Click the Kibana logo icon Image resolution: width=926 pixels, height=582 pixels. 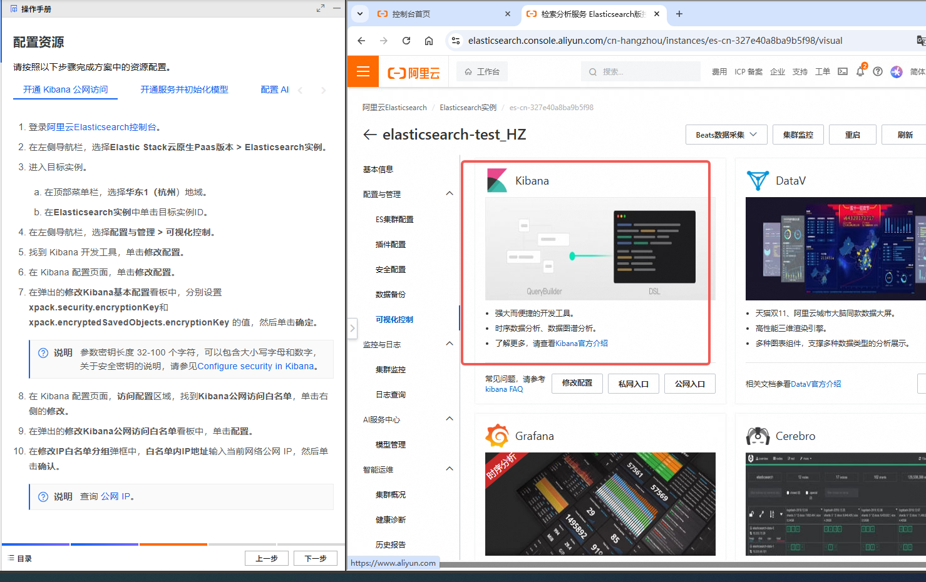497,180
